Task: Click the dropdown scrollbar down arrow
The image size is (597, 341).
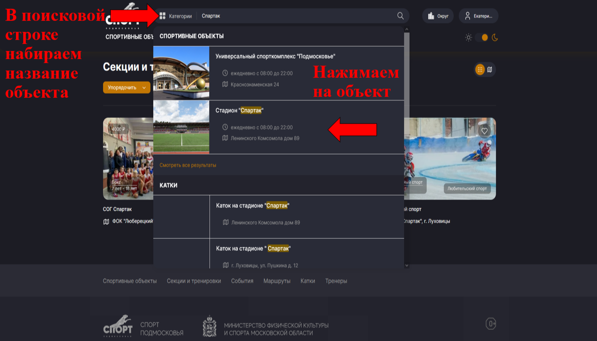Action: pyautogui.click(x=407, y=265)
